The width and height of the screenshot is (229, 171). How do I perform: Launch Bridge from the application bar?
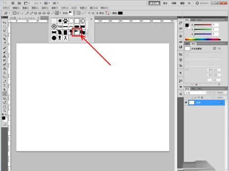click(x=13, y=3)
